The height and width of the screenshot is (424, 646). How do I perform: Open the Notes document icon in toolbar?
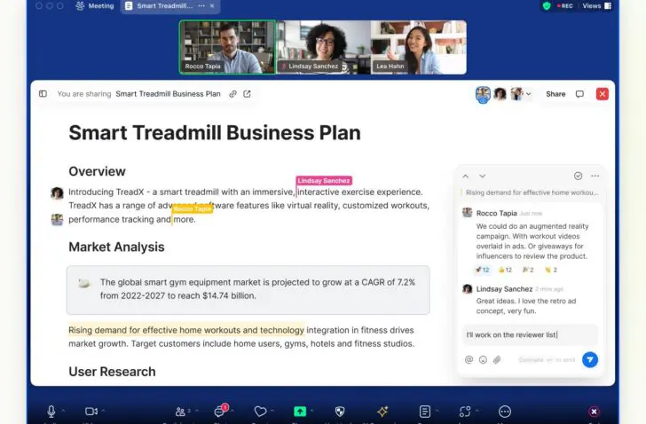(425, 412)
